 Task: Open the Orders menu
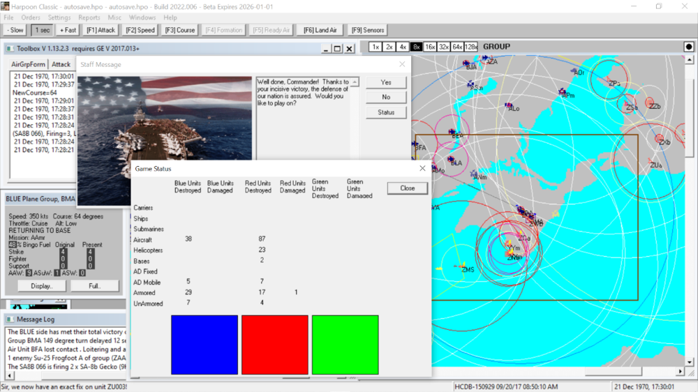(31, 17)
